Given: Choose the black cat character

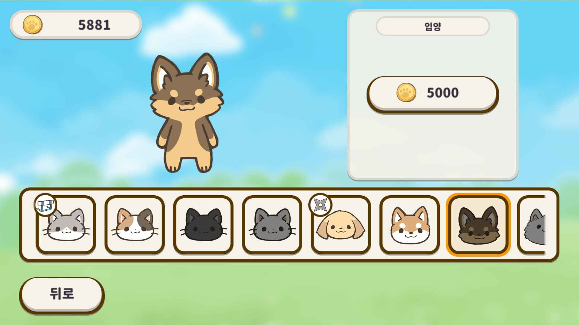Looking at the screenshot, I should pos(203,225).
